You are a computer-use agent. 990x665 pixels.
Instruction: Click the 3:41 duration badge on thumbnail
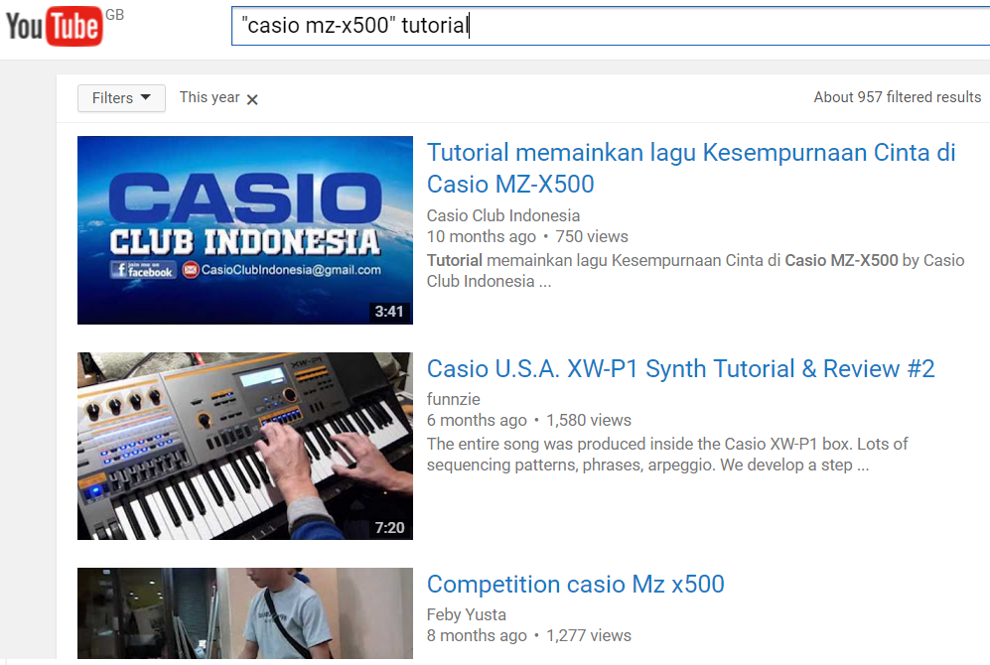389,312
